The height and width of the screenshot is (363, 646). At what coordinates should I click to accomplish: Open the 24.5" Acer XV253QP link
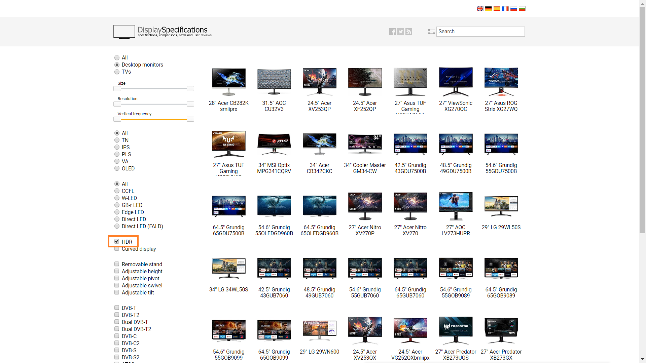tap(320, 106)
